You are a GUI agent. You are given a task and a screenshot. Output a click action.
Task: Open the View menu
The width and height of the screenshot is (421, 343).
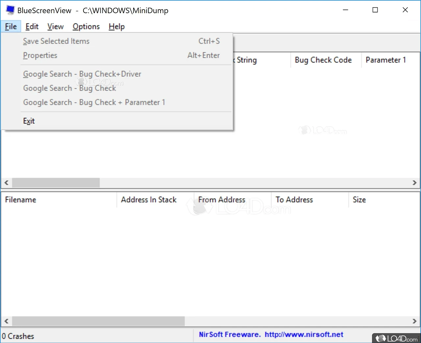55,26
